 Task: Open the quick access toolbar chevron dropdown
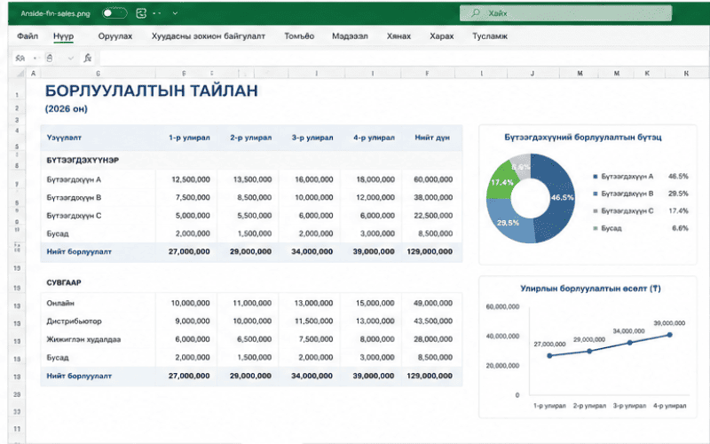pos(175,13)
